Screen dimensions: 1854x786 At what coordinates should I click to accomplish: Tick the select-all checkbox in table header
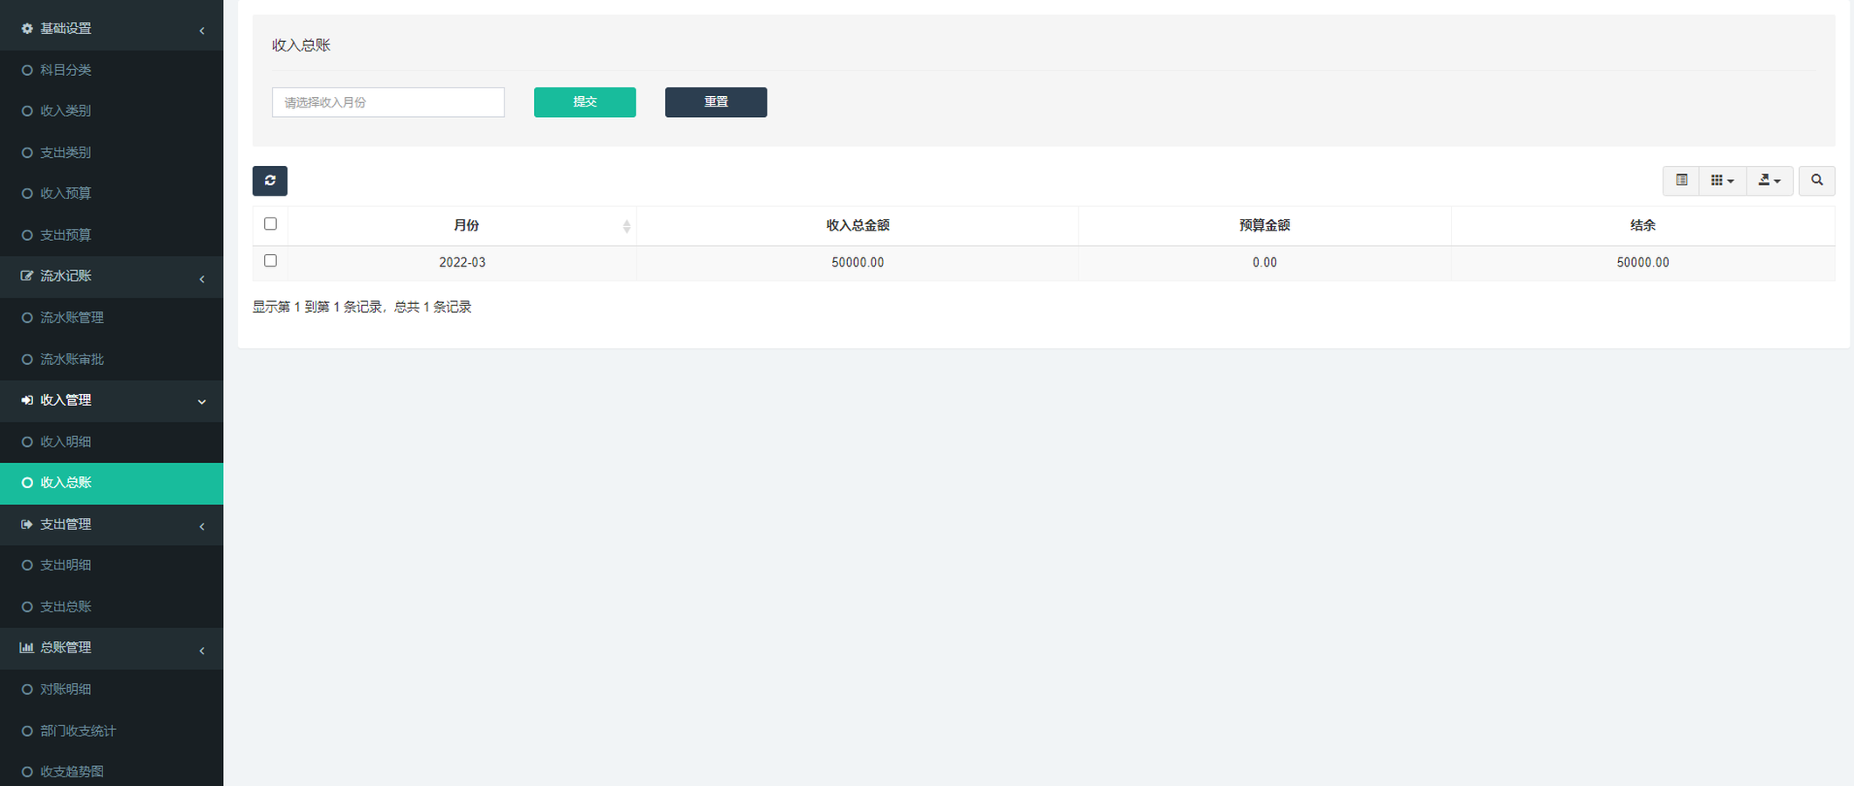[x=270, y=224]
